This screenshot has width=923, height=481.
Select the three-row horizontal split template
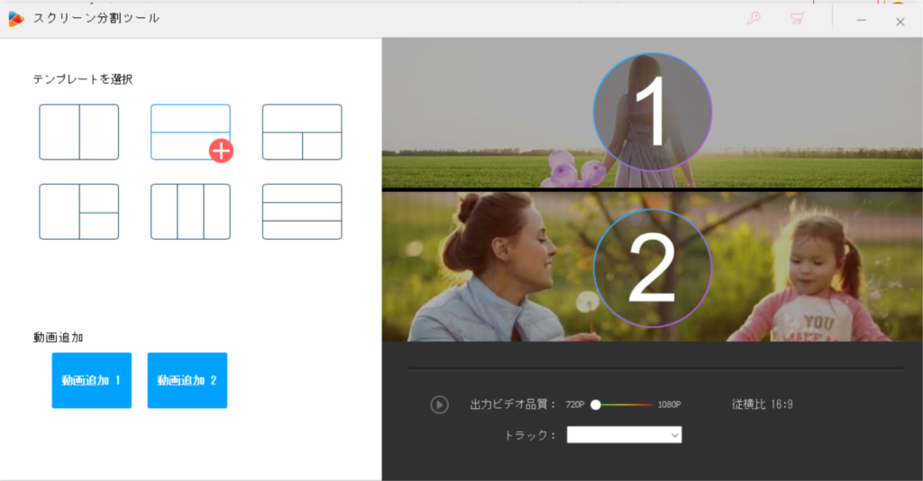click(302, 212)
